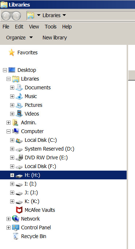Click the New library button
This screenshot has height=249, width=135.
pos(55,38)
